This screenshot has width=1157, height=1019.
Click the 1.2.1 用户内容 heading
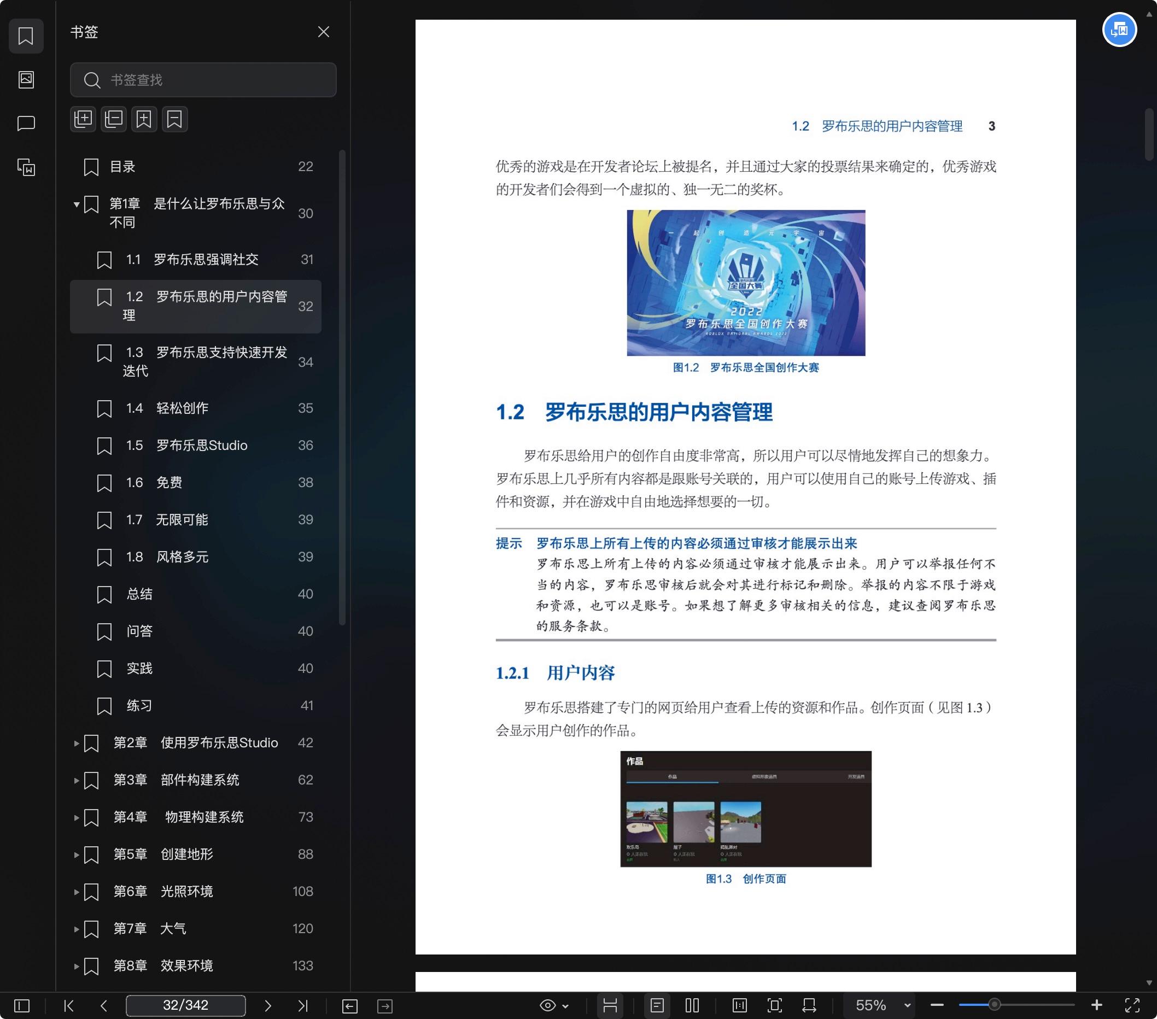pos(556,674)
